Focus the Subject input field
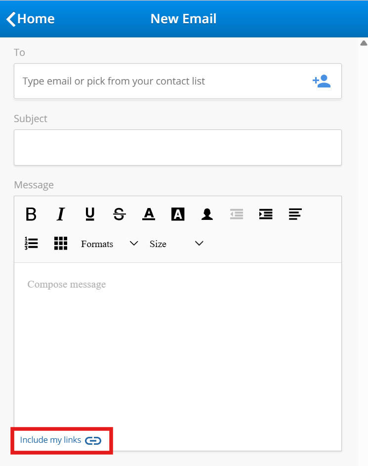368x466 pixels. (178, 147)
